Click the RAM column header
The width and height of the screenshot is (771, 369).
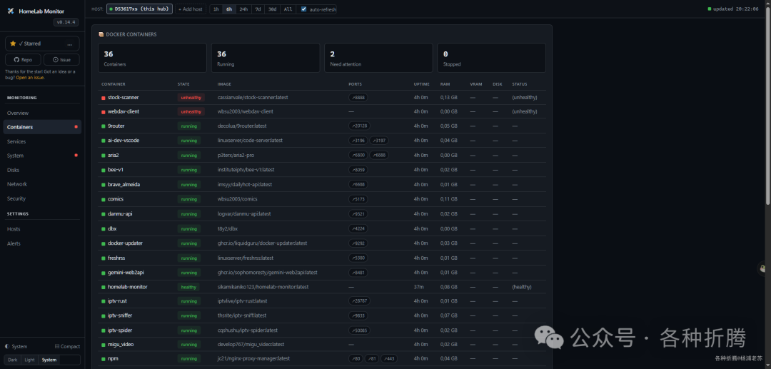[445, 84]
